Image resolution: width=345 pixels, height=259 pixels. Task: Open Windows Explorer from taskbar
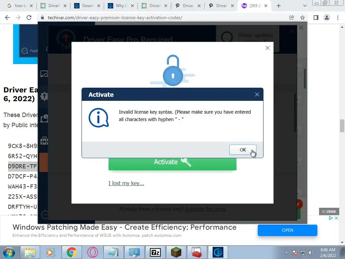click(x=30, y=252)
